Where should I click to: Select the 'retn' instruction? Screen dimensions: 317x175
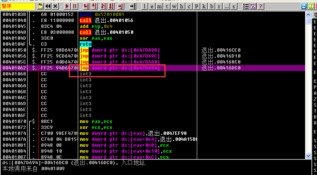click(86, 44)
